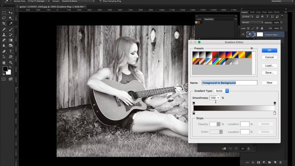This screenshot has height=166, width=295.
Task: Toggle lock transparent pixels
Action: coord(248,28)
